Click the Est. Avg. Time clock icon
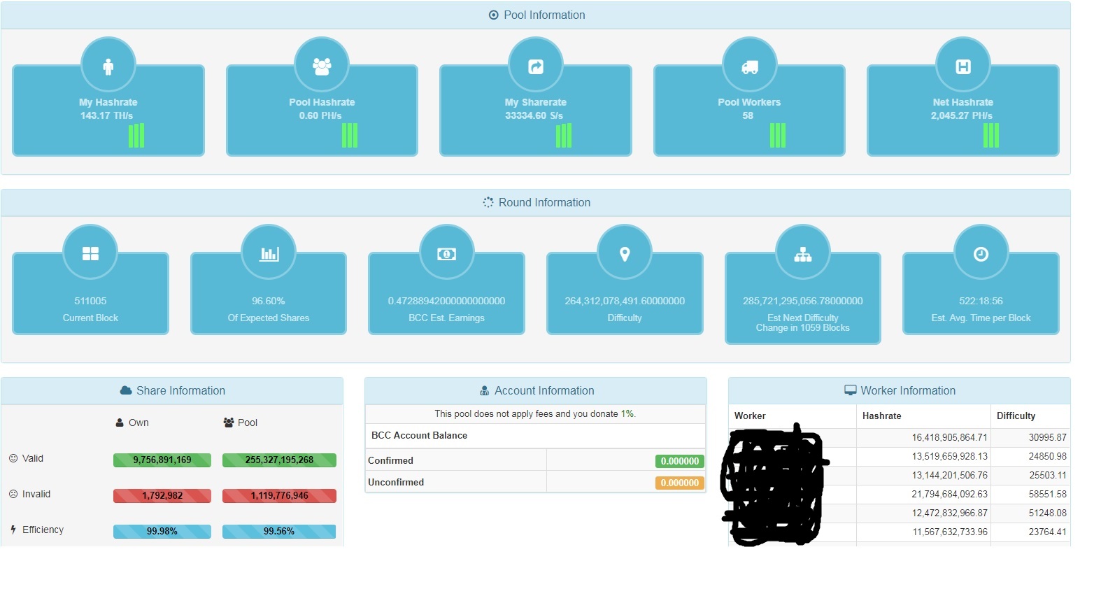Viewport: 1101px width, 589px height. click(x=981, y=253)
